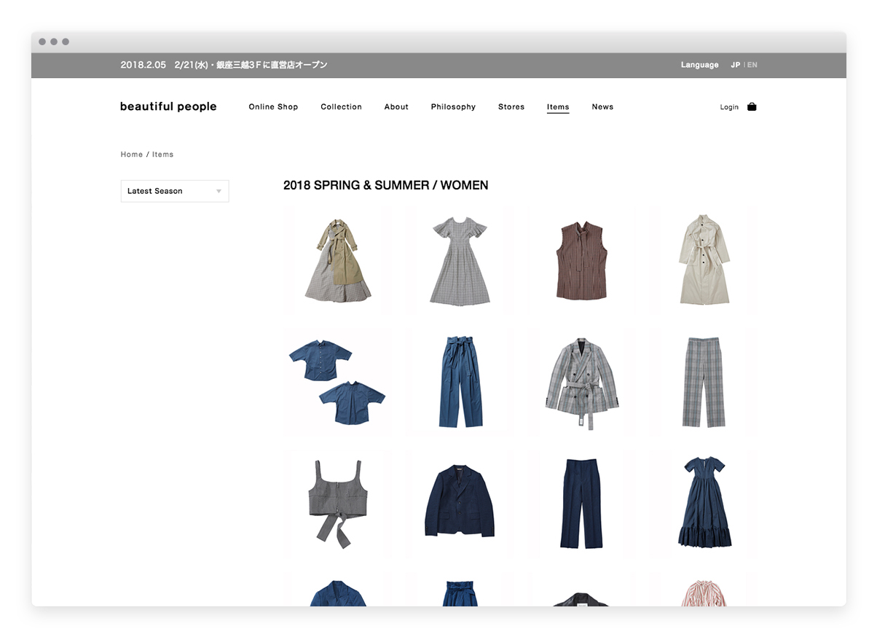Open the navy blazer item
The image size is (877, 637).
tap(459, 501)
